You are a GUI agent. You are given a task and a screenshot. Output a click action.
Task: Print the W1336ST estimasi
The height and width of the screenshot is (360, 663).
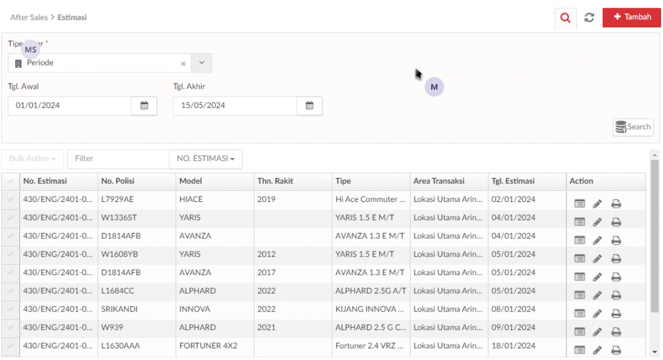point(616,222)
